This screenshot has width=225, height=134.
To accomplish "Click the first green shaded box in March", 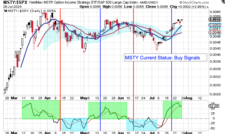I will point(41,110).
